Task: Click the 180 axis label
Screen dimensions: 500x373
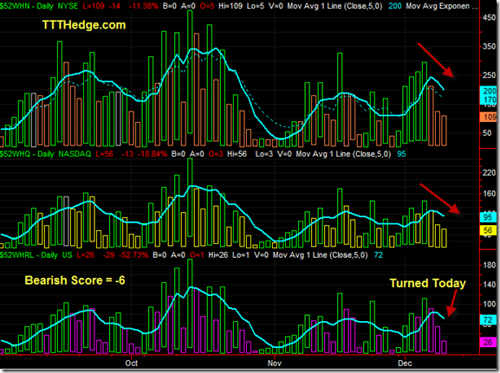Action: pyautogui.click(x=489, y=265)
